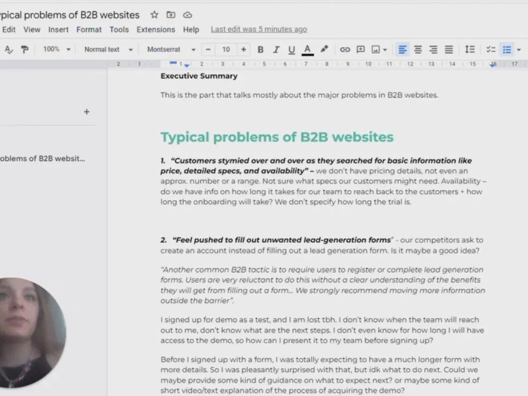This screenshot has width=528, height=396.
Task: Open the Insert menu
Action: (x=58, y=30)
